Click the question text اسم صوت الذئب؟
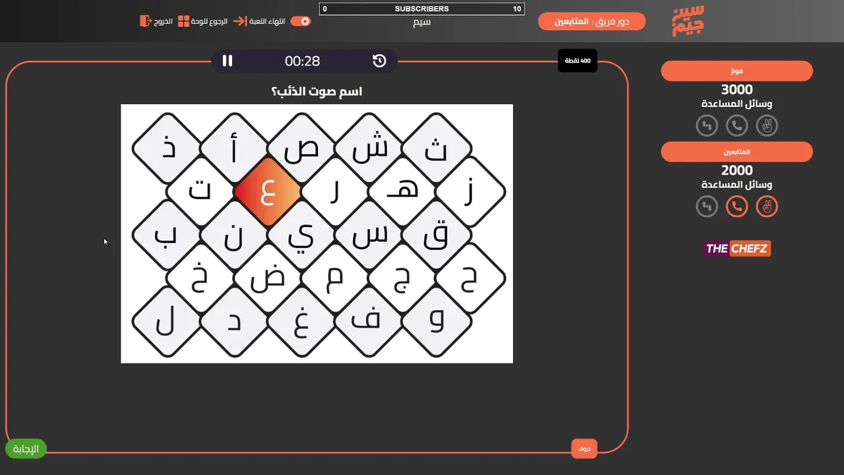This screenshot has width=844, height=475. tap(316, 91)
